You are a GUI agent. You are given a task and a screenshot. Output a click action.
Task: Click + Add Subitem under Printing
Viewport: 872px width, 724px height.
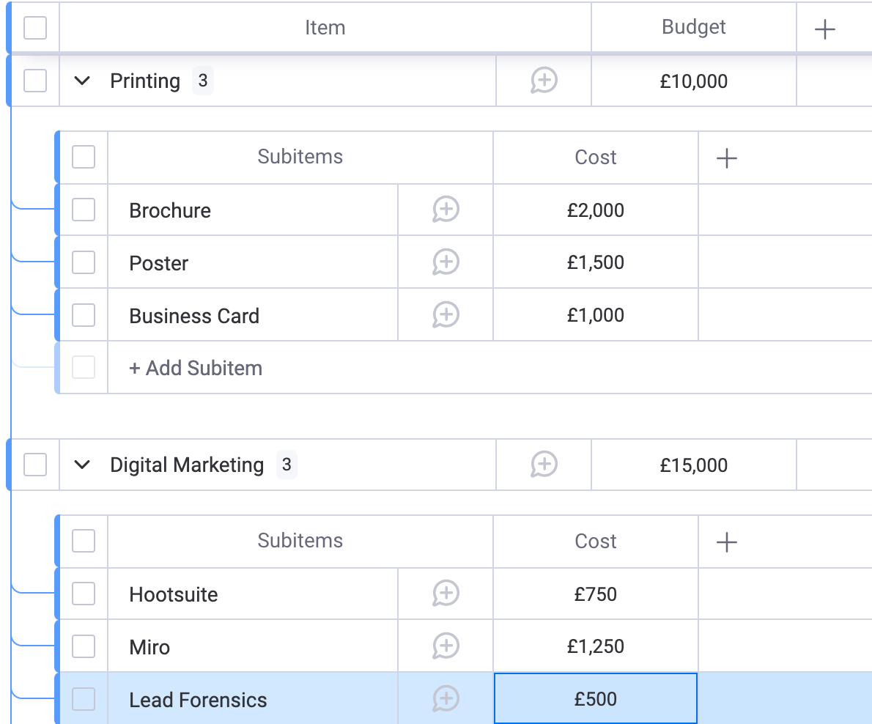[x=196, y=368]
